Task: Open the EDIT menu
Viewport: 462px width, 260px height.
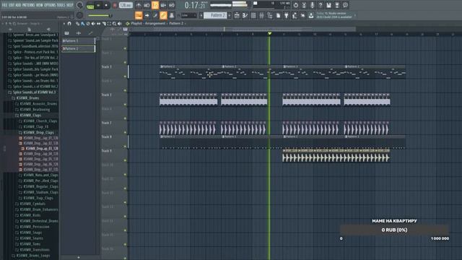Action: pyautogui.click(x=12, y=5)
